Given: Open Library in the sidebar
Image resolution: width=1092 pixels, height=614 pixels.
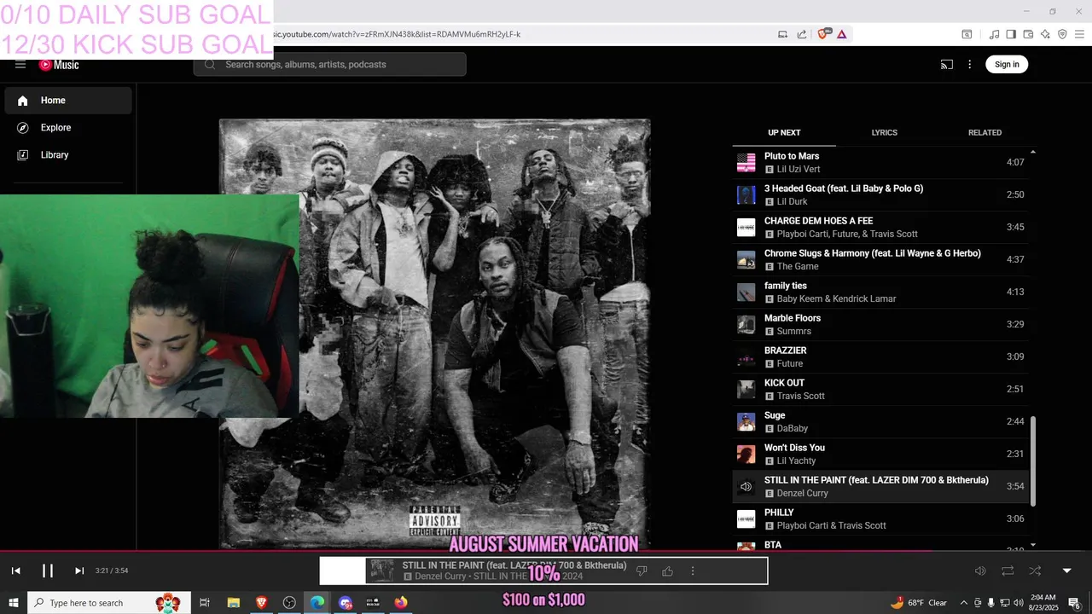Looking at the screenshot, I should click(68, 155).
